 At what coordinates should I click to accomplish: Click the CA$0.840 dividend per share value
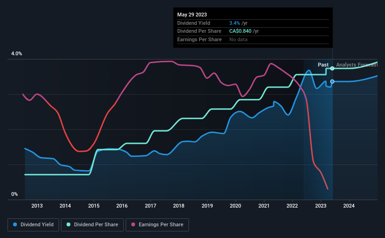click(x=241, y=31)
